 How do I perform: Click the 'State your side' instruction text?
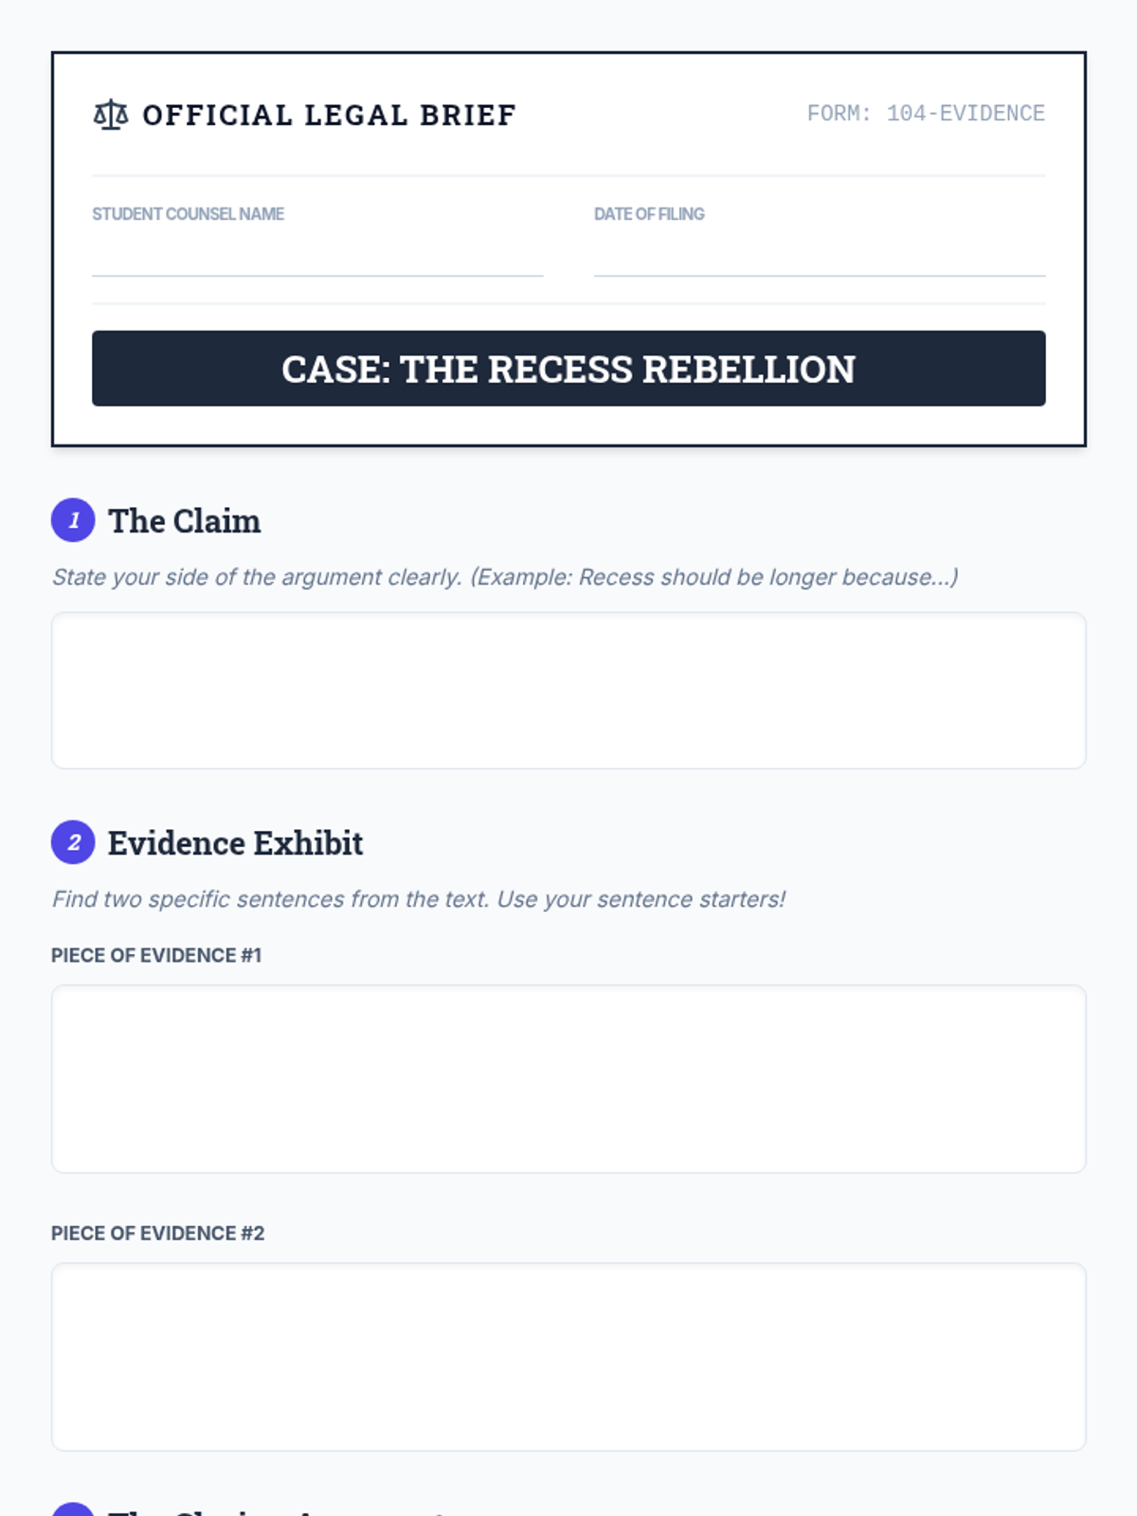[x=504, y=577]
